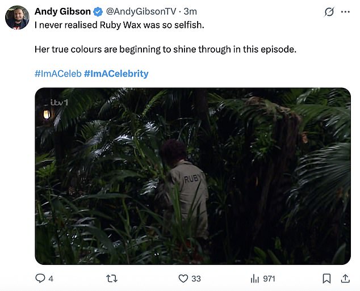Screen dimensions: 360x291
Task: Open the view analytics bar-chart icon
Action: click(x=254, y=279)
